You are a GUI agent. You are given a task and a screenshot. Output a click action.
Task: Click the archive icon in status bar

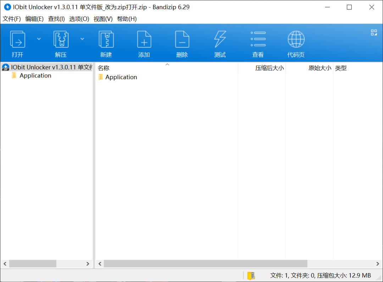click(251, 275)
